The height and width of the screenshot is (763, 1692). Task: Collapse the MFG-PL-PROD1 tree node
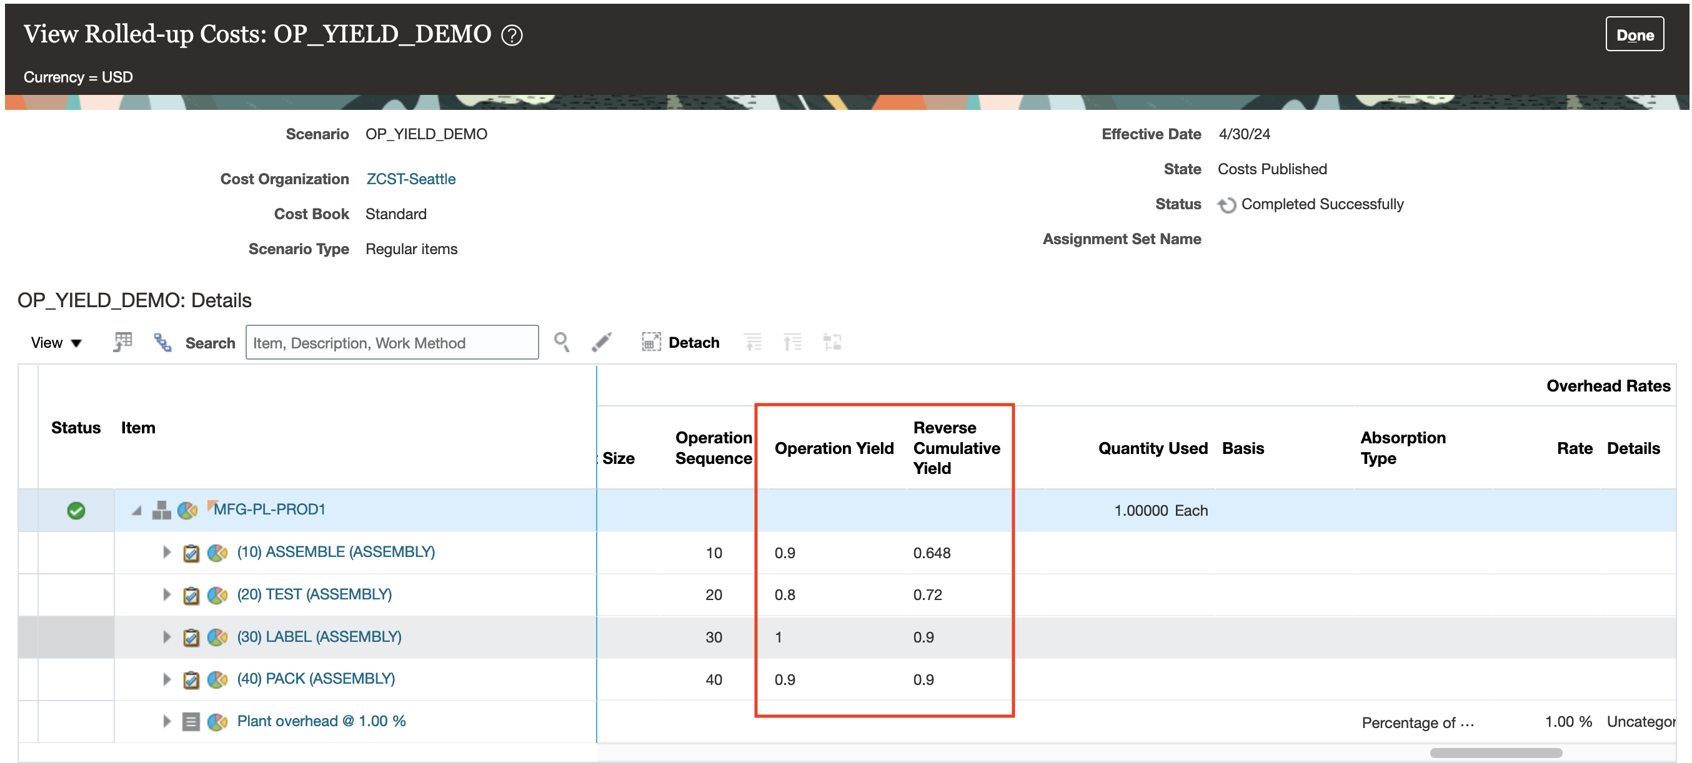[137, 510]
